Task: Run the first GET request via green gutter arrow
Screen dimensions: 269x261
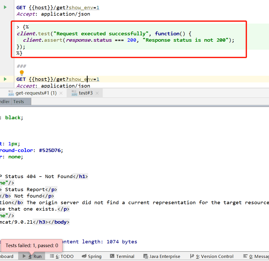Action: 6,7
